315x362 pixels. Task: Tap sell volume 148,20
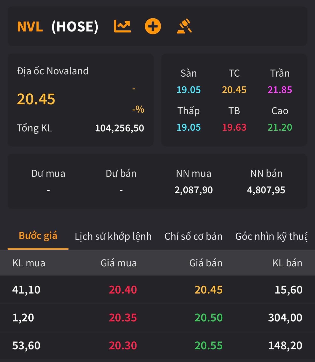click(x=285, y=346)
